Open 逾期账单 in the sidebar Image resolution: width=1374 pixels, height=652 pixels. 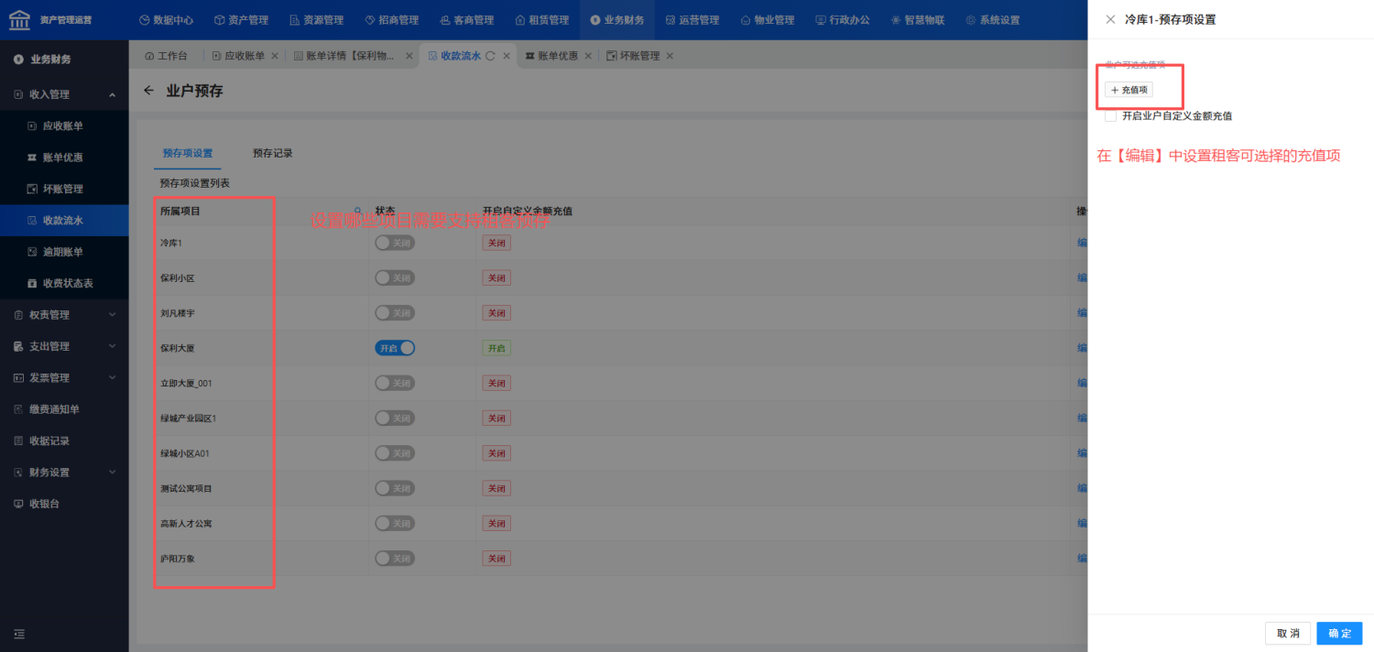64,252
